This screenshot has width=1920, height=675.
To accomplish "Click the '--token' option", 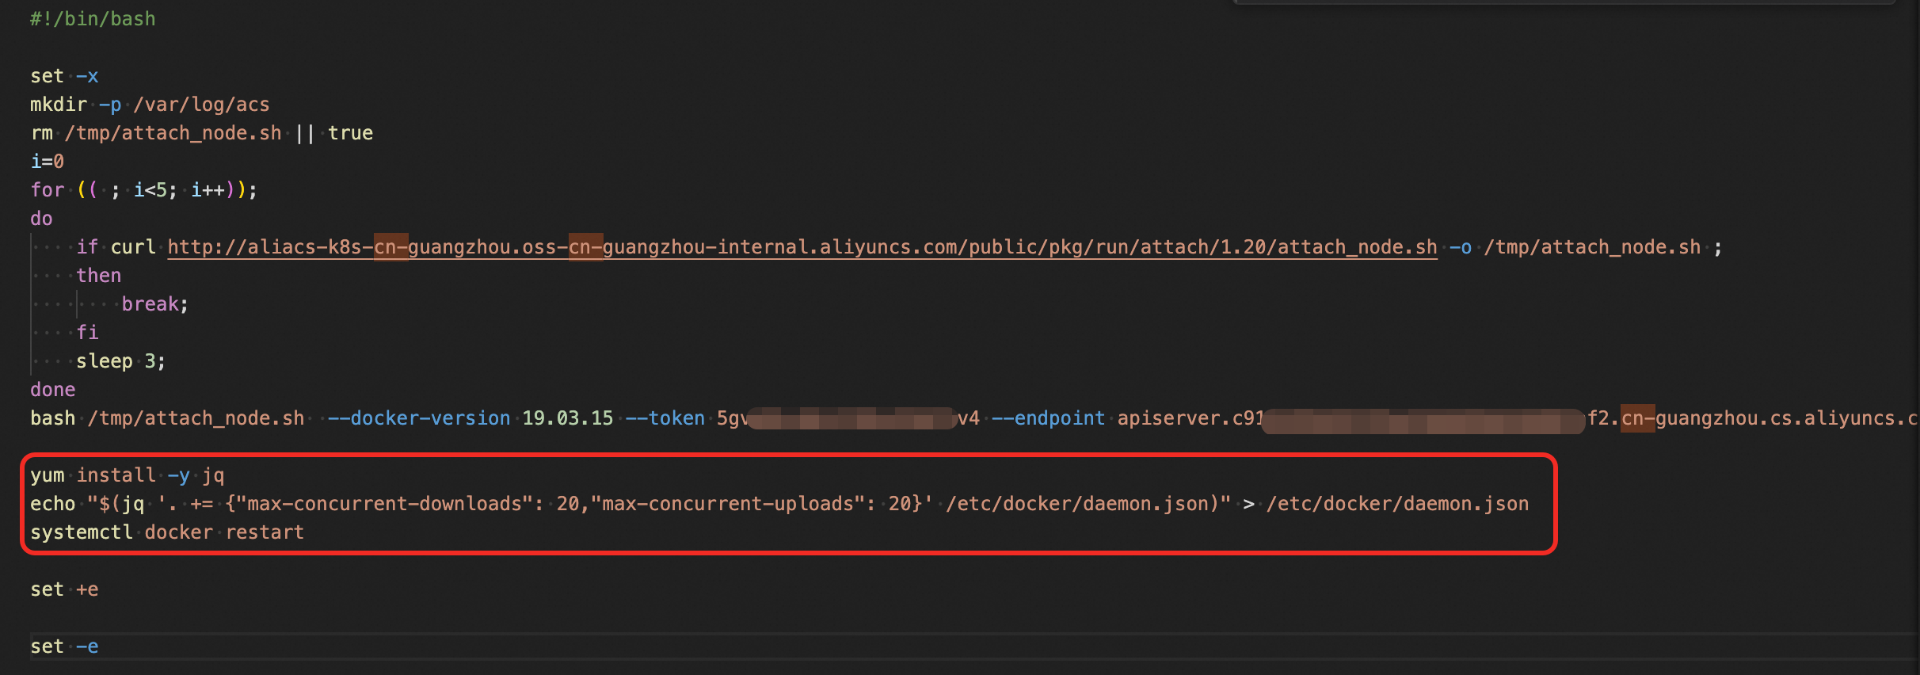I will (665, 418).
